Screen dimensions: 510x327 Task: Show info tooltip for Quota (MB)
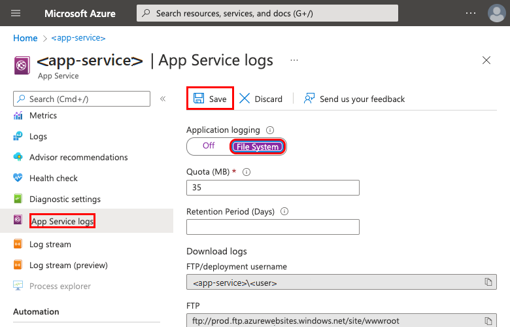tap(246, 172)
